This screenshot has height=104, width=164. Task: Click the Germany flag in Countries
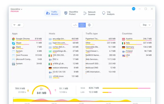(x=123, y=47)
